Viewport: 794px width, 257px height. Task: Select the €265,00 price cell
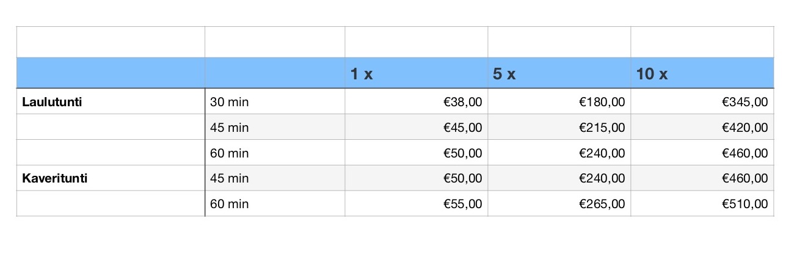pos(559,204)
